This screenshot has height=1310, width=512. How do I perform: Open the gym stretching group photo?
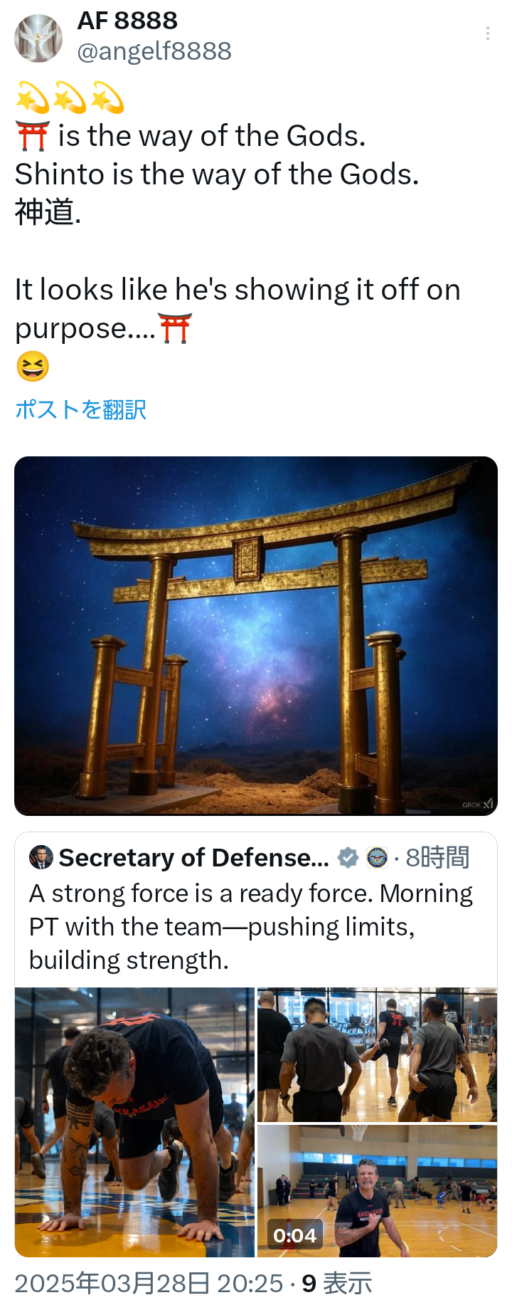[377, 1054]
